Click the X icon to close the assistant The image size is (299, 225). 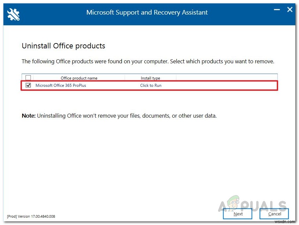[290, 10]
